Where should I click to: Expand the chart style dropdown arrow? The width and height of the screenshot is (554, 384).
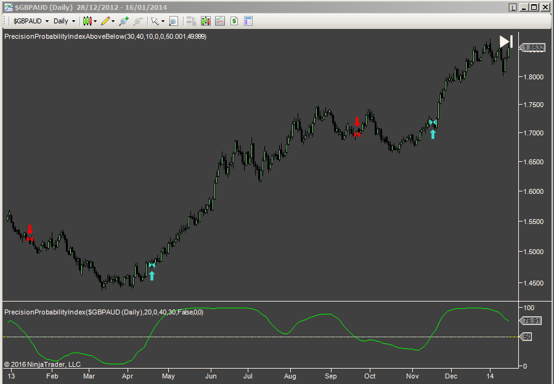(96, 21)
